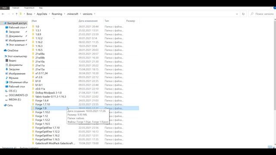Viewport: 276px width, 155px height.
Task: Select Galacticraft ModPack Galacticraft folder name
Action: click(x=55, y=143)
